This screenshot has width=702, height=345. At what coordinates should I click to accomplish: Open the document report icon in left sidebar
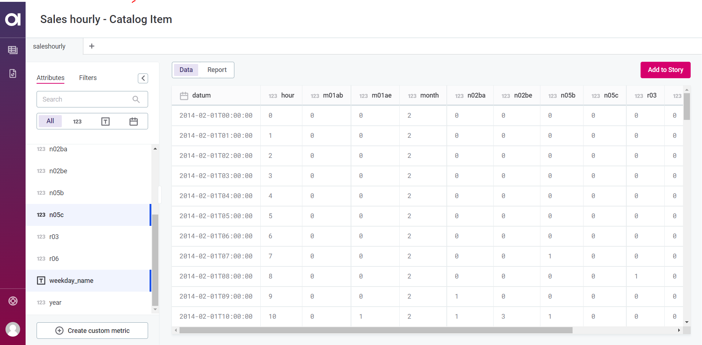[x=13, y=73]
